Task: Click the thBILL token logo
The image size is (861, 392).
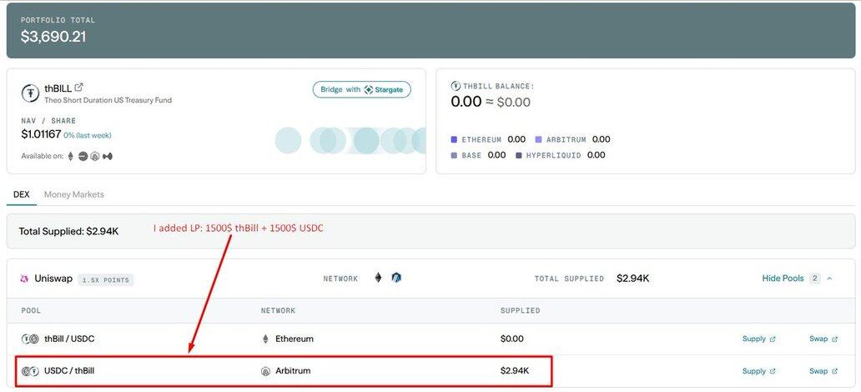Action: (x=31, y=93)
